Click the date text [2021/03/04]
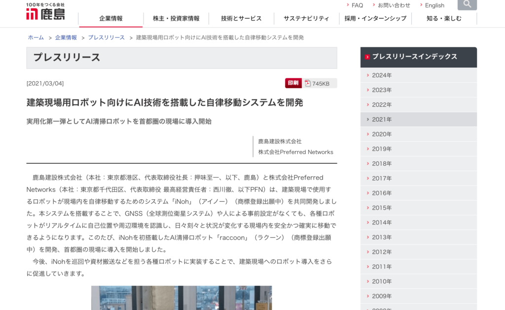 click(x=45, y=84)
